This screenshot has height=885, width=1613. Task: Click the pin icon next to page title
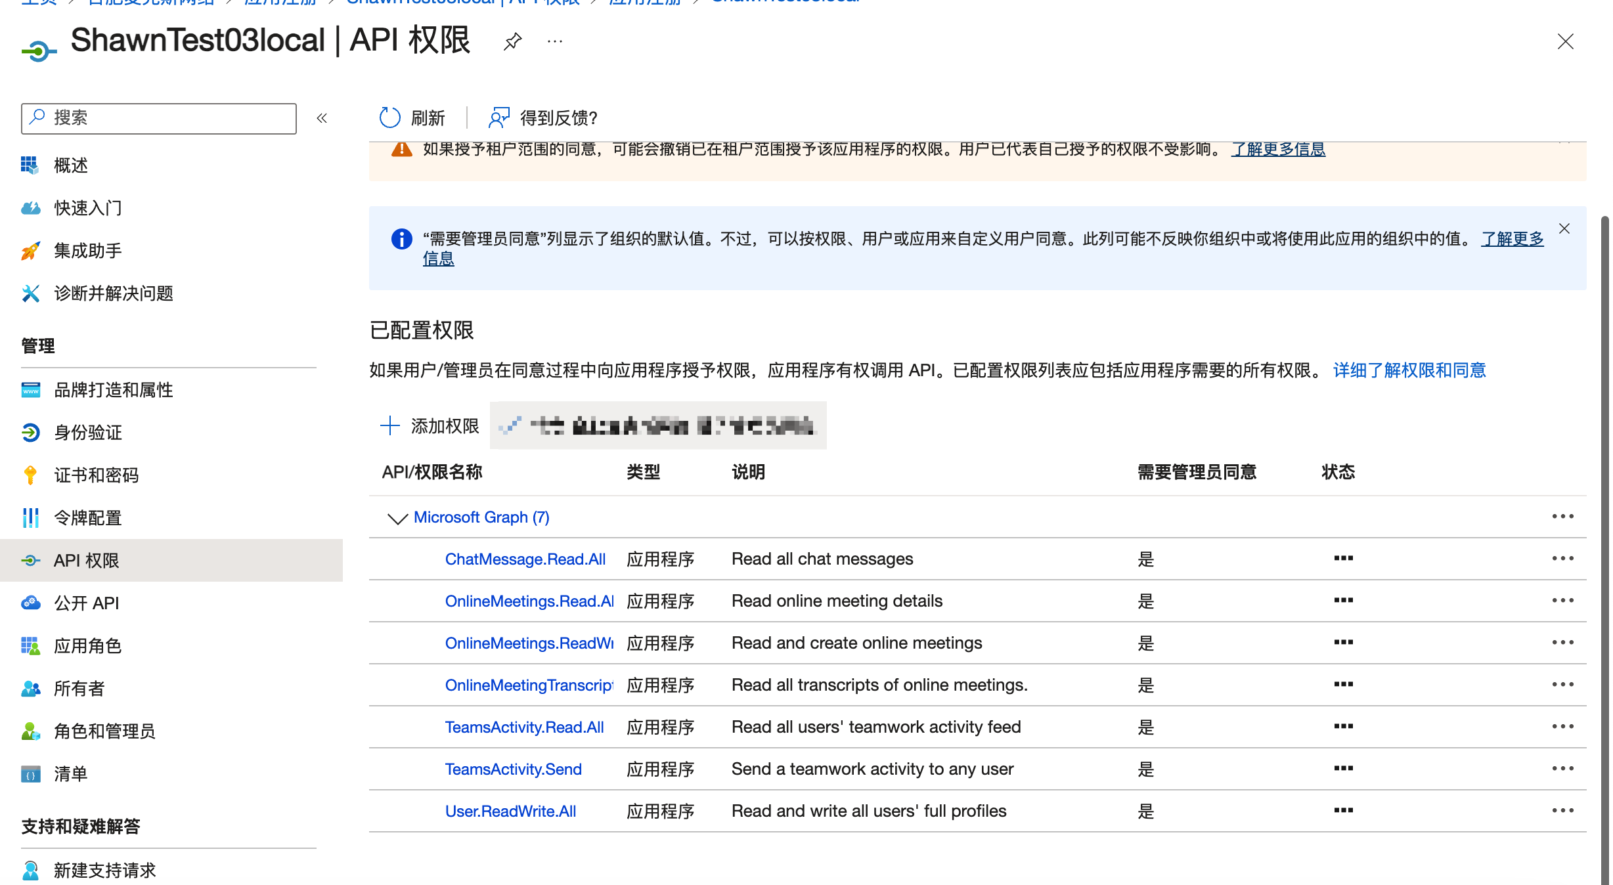(512, 42)
